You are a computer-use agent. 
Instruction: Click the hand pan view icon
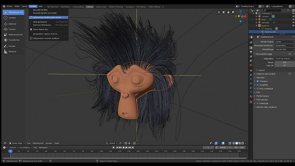click(228, 12)
